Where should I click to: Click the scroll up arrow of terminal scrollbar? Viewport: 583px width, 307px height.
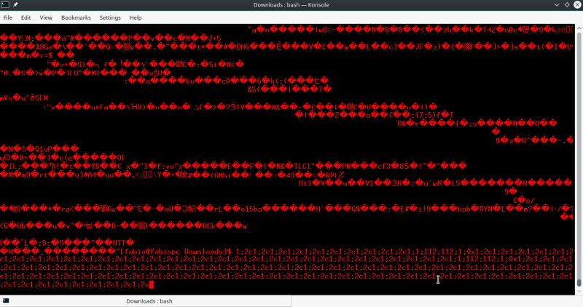tap(579, 28)
